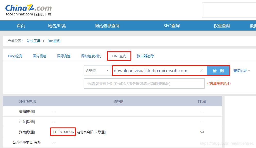Open SEO查询 navigation menu
The height and width of the screenshot is (148, 256).
(172, 26)
